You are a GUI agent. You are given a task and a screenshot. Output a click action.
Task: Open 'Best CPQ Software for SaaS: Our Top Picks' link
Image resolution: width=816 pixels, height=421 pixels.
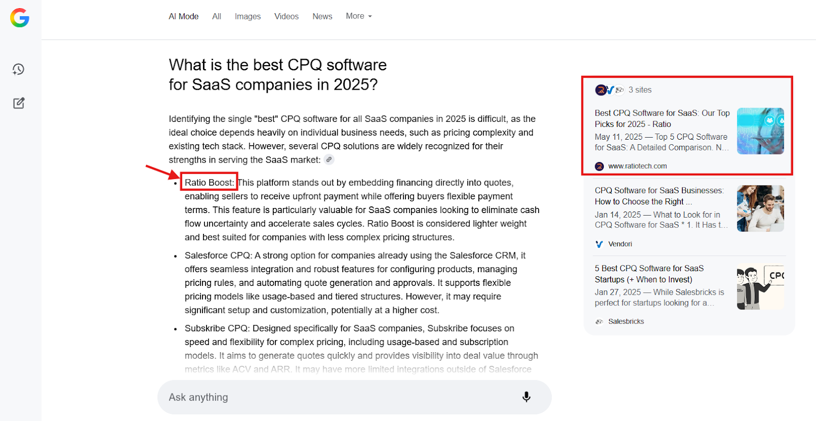tap(662, 118)
